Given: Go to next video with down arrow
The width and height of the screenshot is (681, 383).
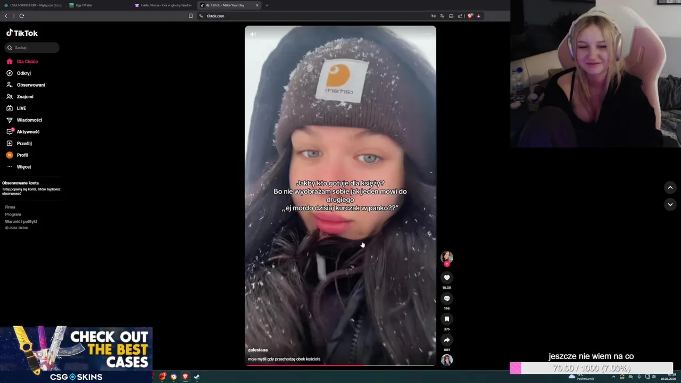Looking at the screenshot, I should tap(670, 204).
